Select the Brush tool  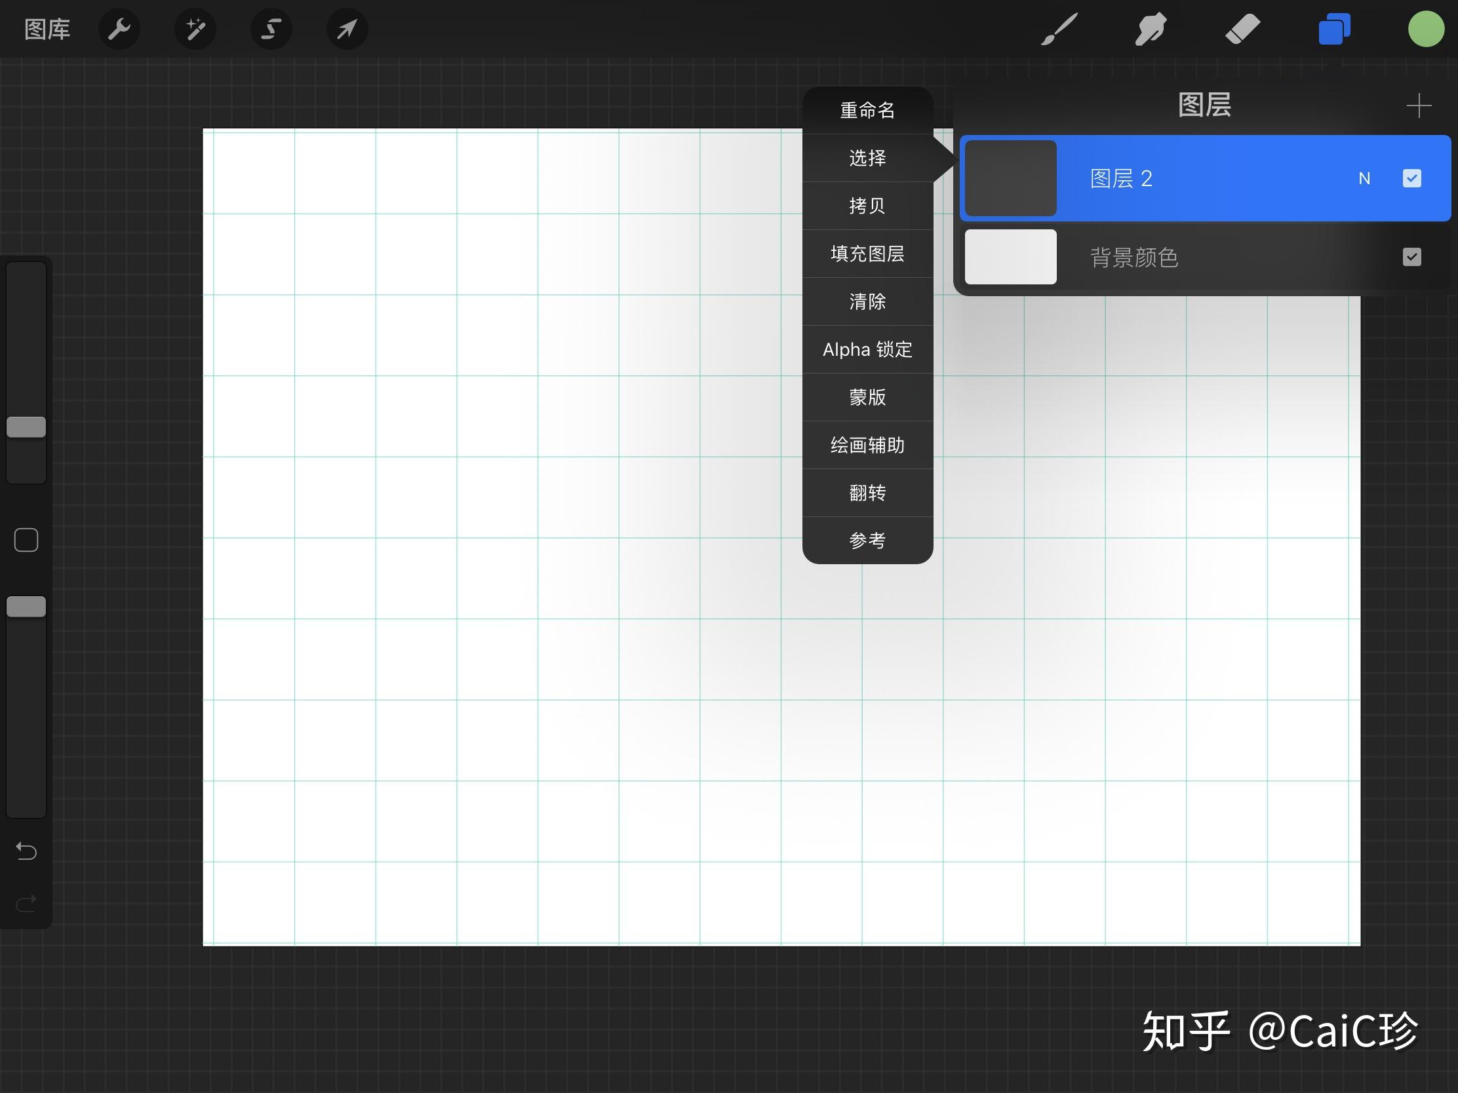point(1059,29)
